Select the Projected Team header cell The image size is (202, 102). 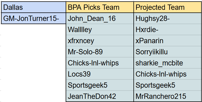(x=168, y=7)
